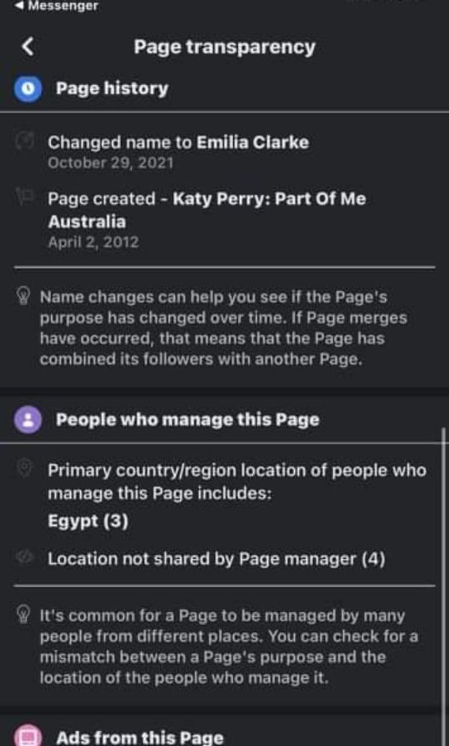Tap Location not shared by Page manager row
Screen dimensions: 449x746
tap(216, 559)
